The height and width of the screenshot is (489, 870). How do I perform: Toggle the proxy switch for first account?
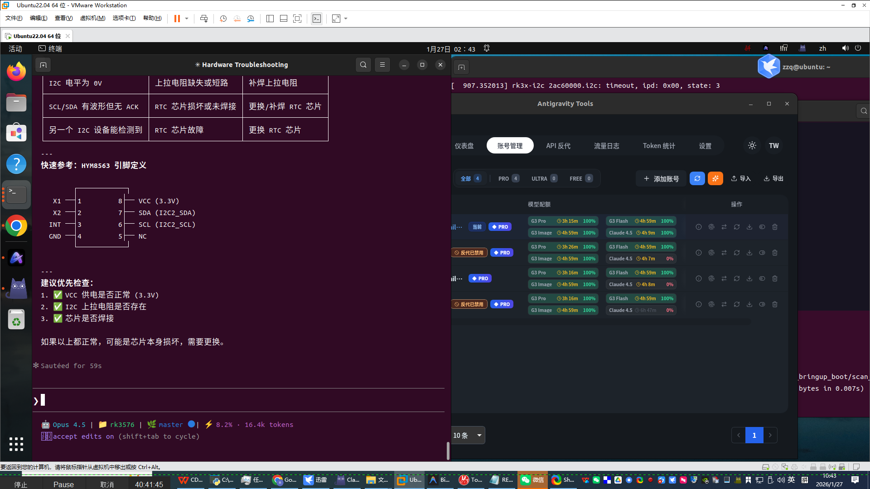(762, 227)
